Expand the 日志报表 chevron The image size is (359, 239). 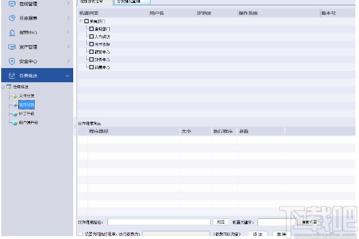68,18
